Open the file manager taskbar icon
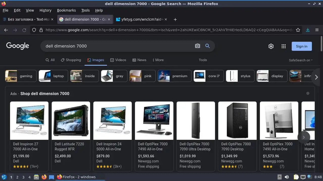This screenshot has height=181, width=323. click(x=36, y=177)
